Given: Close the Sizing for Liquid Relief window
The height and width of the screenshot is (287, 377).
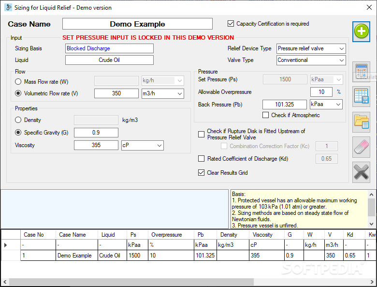Looking at the screenshot, I should point(369,7).
